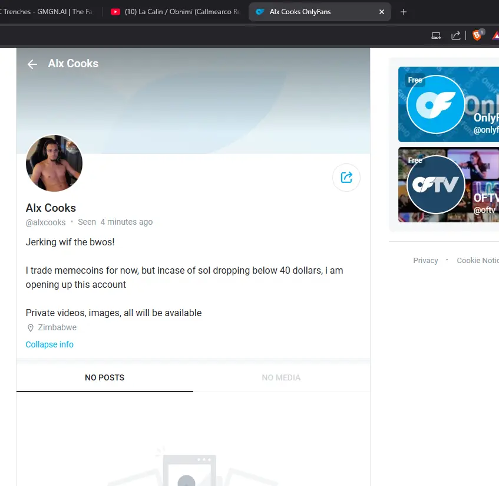Open the Brave Rewards triangle icon
Image resolution: width=499 pixels, height=486 pixels.
click(495, 35)
